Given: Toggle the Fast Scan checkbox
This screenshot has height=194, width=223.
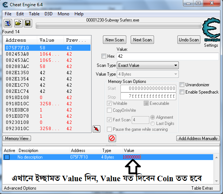Looking at the screenshot, I should tap(109, 120).
